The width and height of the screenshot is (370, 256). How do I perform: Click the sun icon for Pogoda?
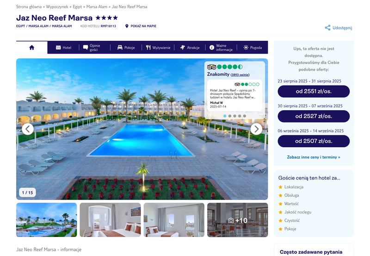pos(246,48)
